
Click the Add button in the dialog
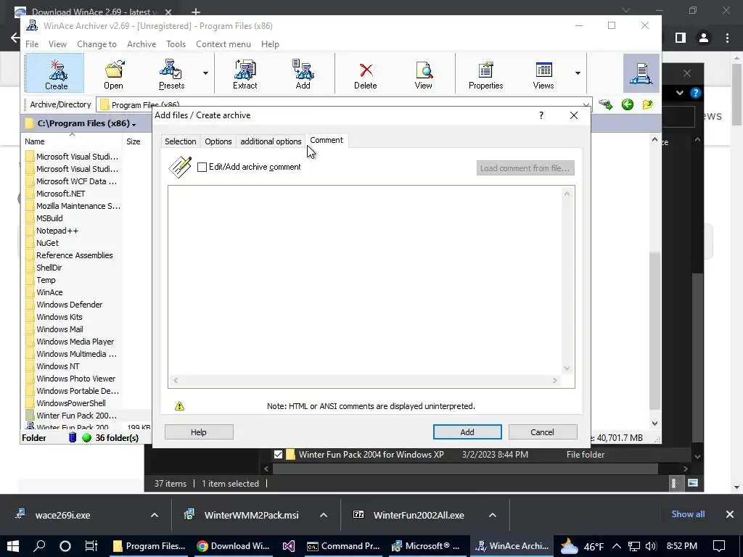pyautogui.click(x=467, y=432)
